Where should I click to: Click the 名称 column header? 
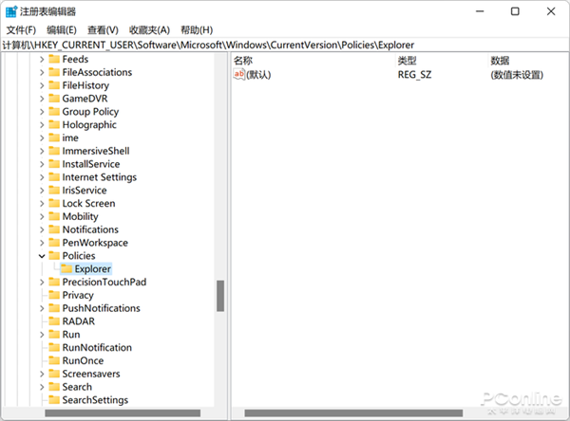pyautogui.click(x=242, y=60)
